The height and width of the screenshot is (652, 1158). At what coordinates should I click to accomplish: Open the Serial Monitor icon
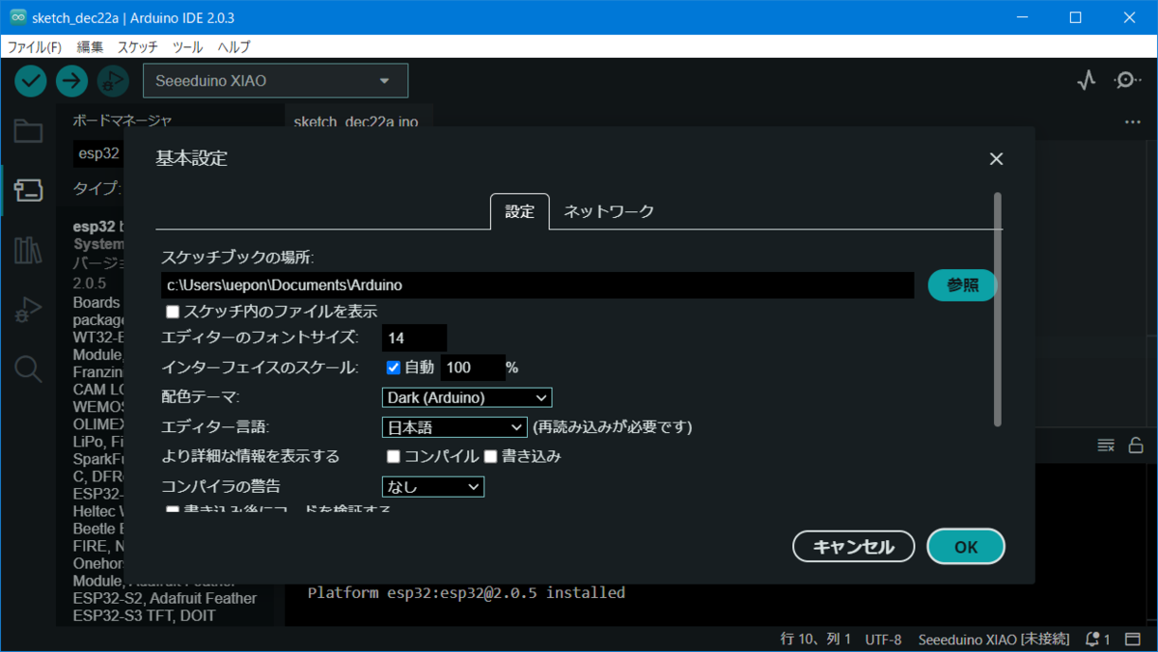click(x=1127, y=80)
